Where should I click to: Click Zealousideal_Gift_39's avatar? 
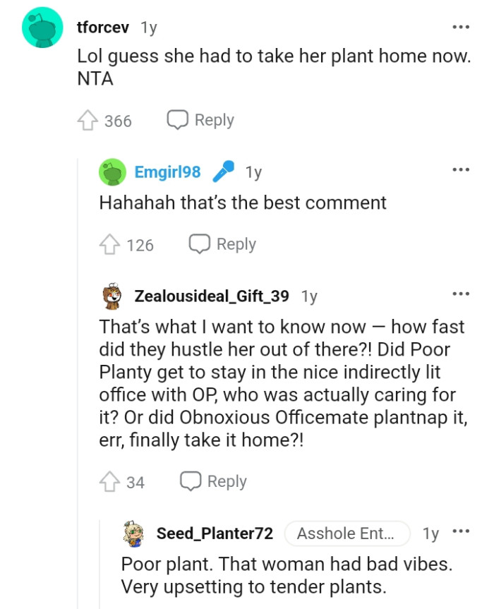click(x=112, y=296)
